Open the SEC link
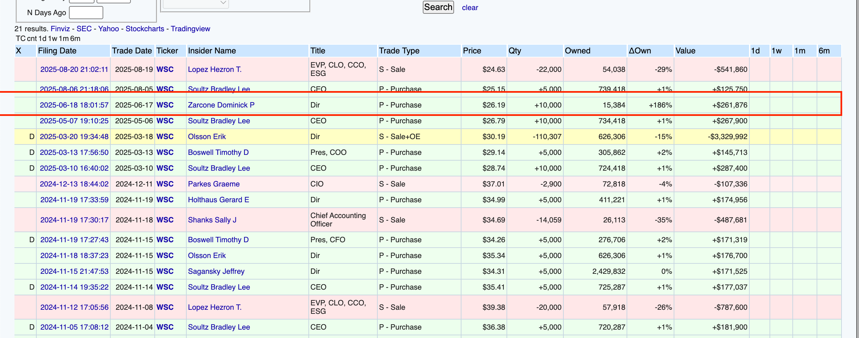Screen dimensions: 859x338 (x=84, y=29)
